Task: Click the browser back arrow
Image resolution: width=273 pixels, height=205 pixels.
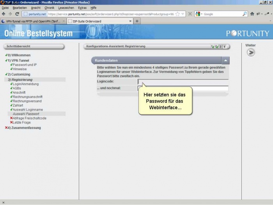Action: [x=4, y=14]
